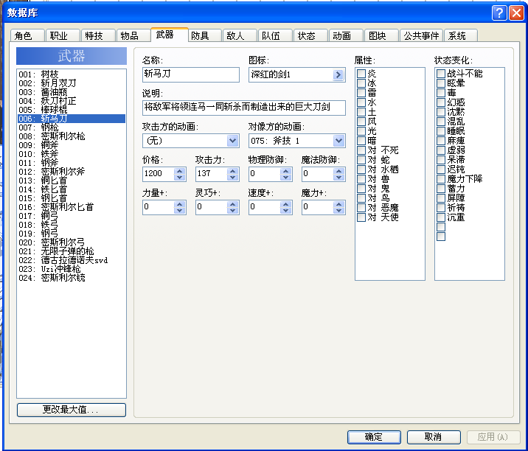Click the 攻击力 field showing 137

pyautogui.click(x=212, y=174)
